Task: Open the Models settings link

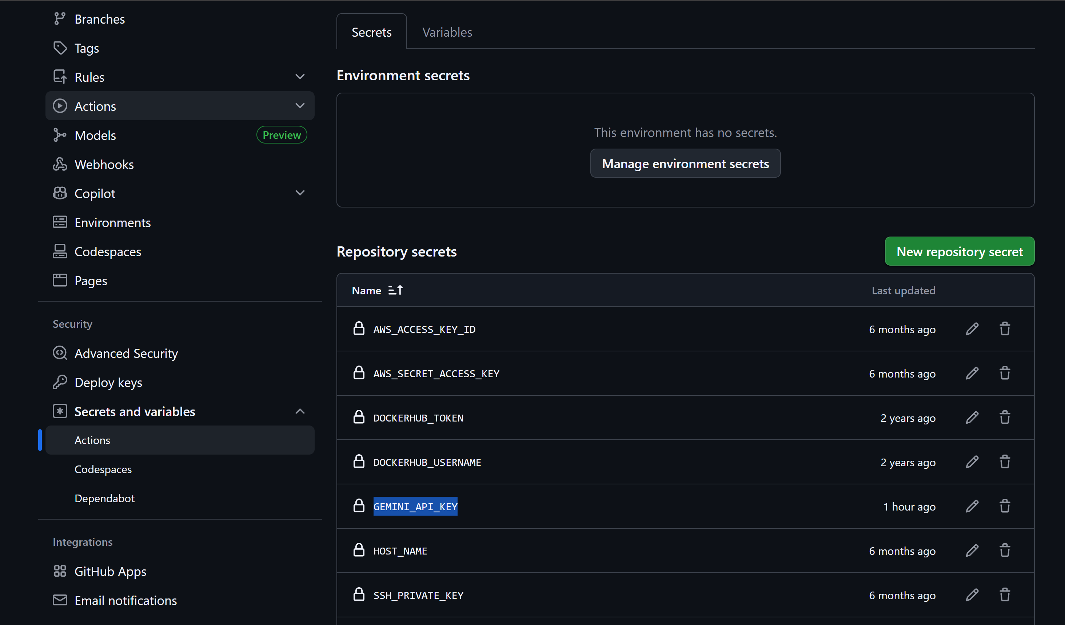Action: [95, 135]
